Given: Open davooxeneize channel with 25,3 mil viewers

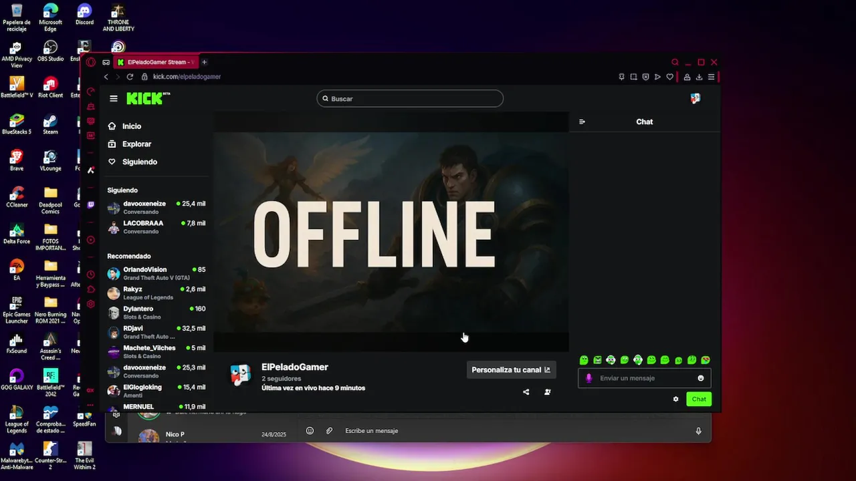Looking at the screenshot, I should [156, 371].
